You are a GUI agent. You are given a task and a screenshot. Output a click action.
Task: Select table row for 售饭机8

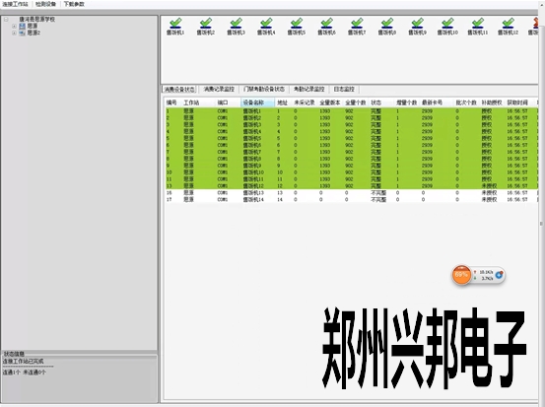click(x=352, y=159)
